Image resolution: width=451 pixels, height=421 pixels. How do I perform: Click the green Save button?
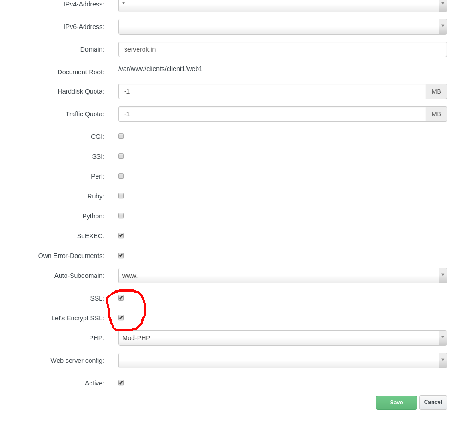coord(396,402)
